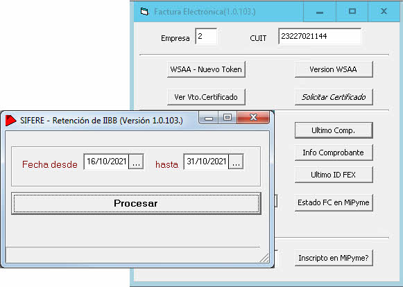Click the Empresa input field
Screen dimensions: 403x287
pos(206,36)
